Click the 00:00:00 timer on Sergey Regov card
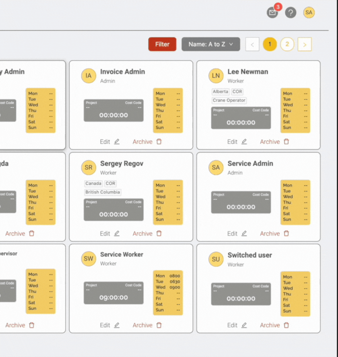The width and height of the screenshot is (338, 357). coord(113,214)
